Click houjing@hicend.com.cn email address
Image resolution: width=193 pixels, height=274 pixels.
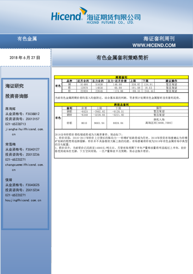tap(23, 200)
